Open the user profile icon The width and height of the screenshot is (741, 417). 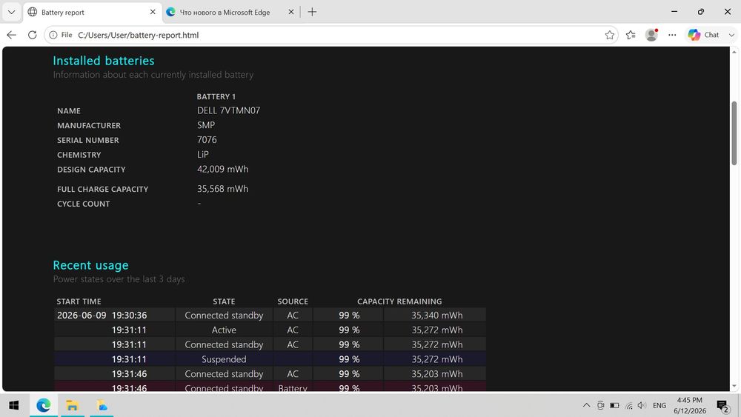point(651,35)
